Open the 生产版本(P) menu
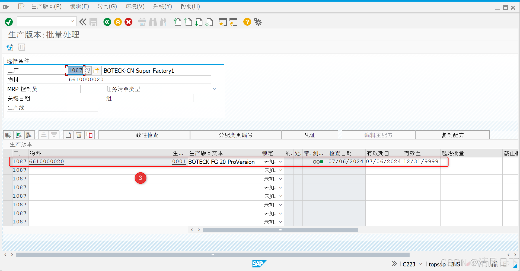 46,6
